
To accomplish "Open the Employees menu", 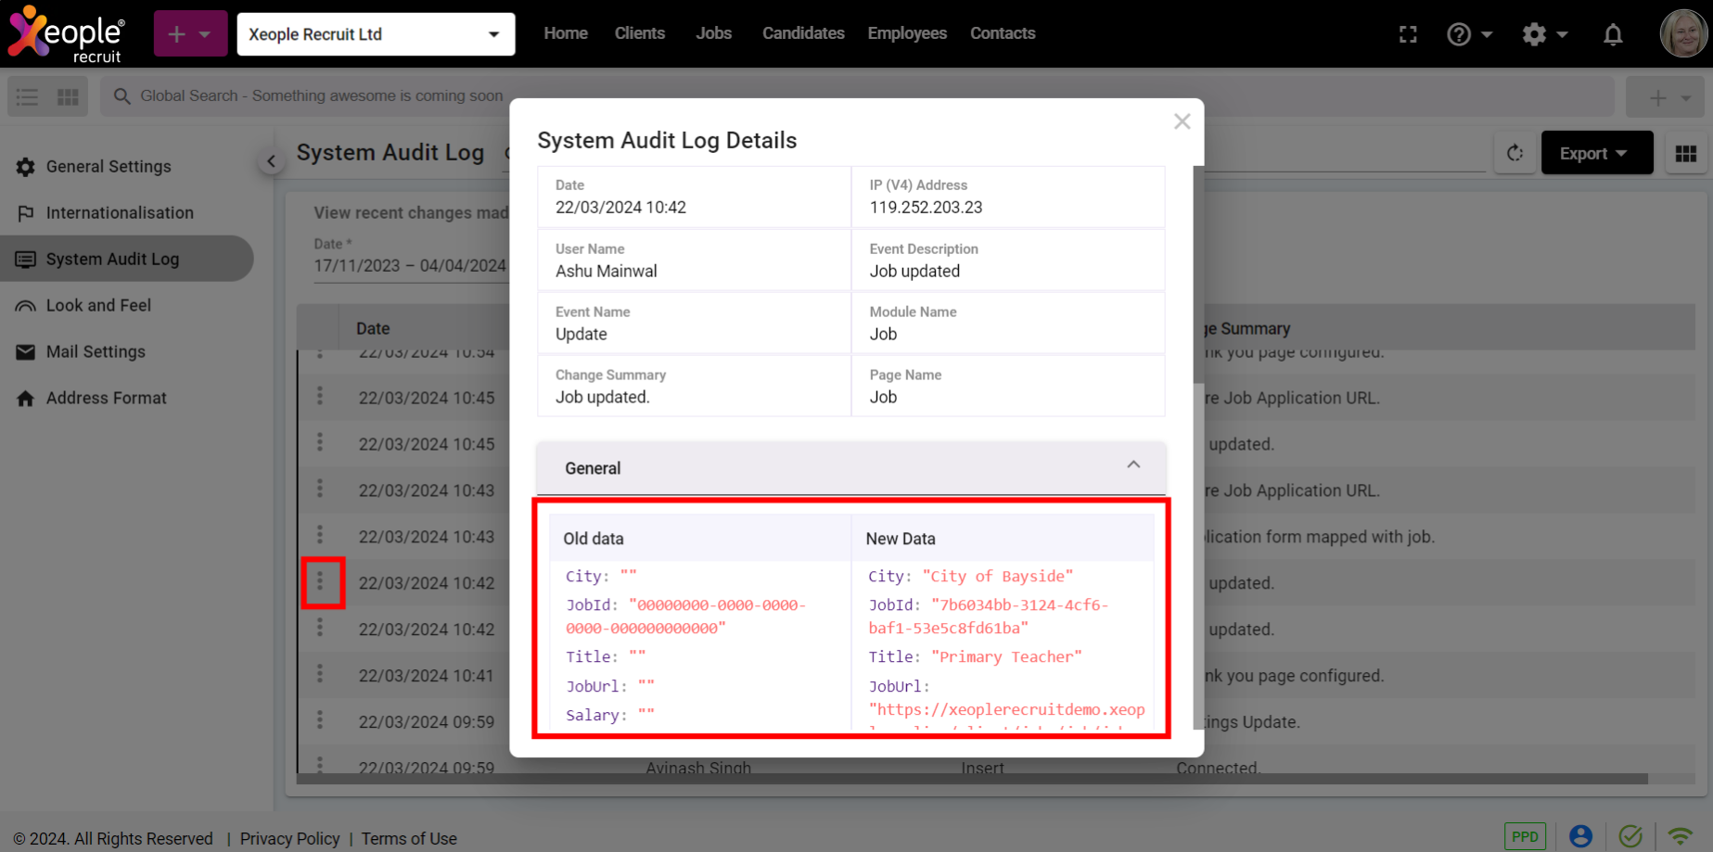I will point(907,33).
